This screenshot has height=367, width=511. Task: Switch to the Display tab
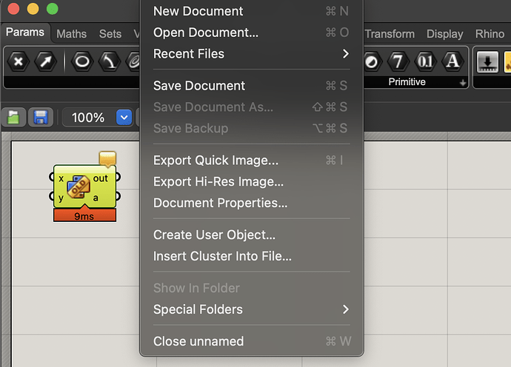point(445,34)
